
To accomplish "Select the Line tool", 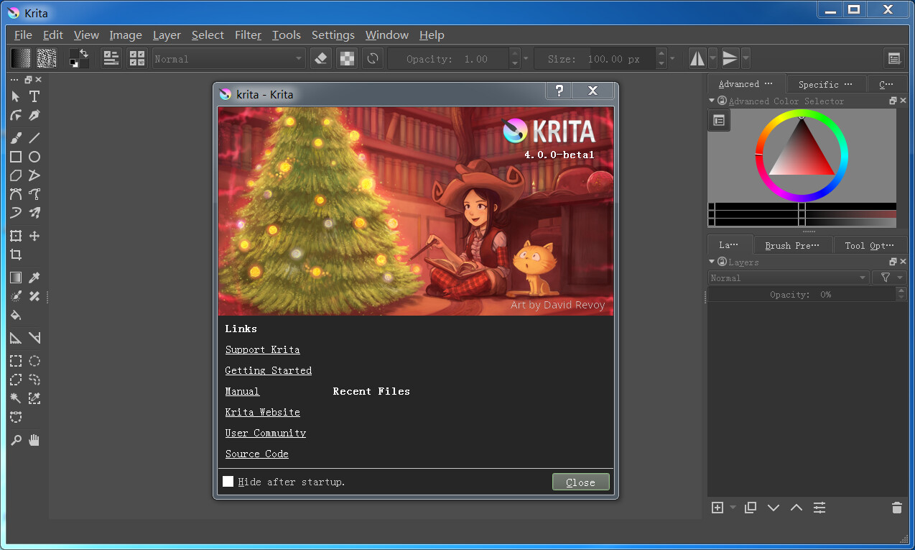I will [x=34, y=138].
